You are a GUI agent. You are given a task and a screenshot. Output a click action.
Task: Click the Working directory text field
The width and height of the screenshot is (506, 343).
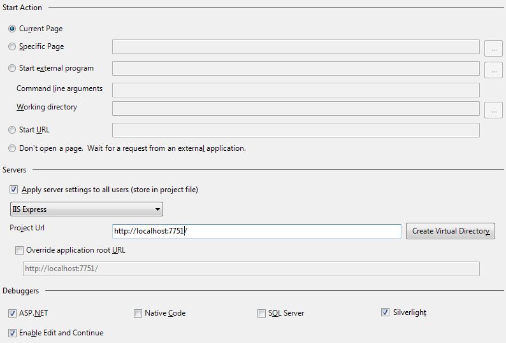296,108
